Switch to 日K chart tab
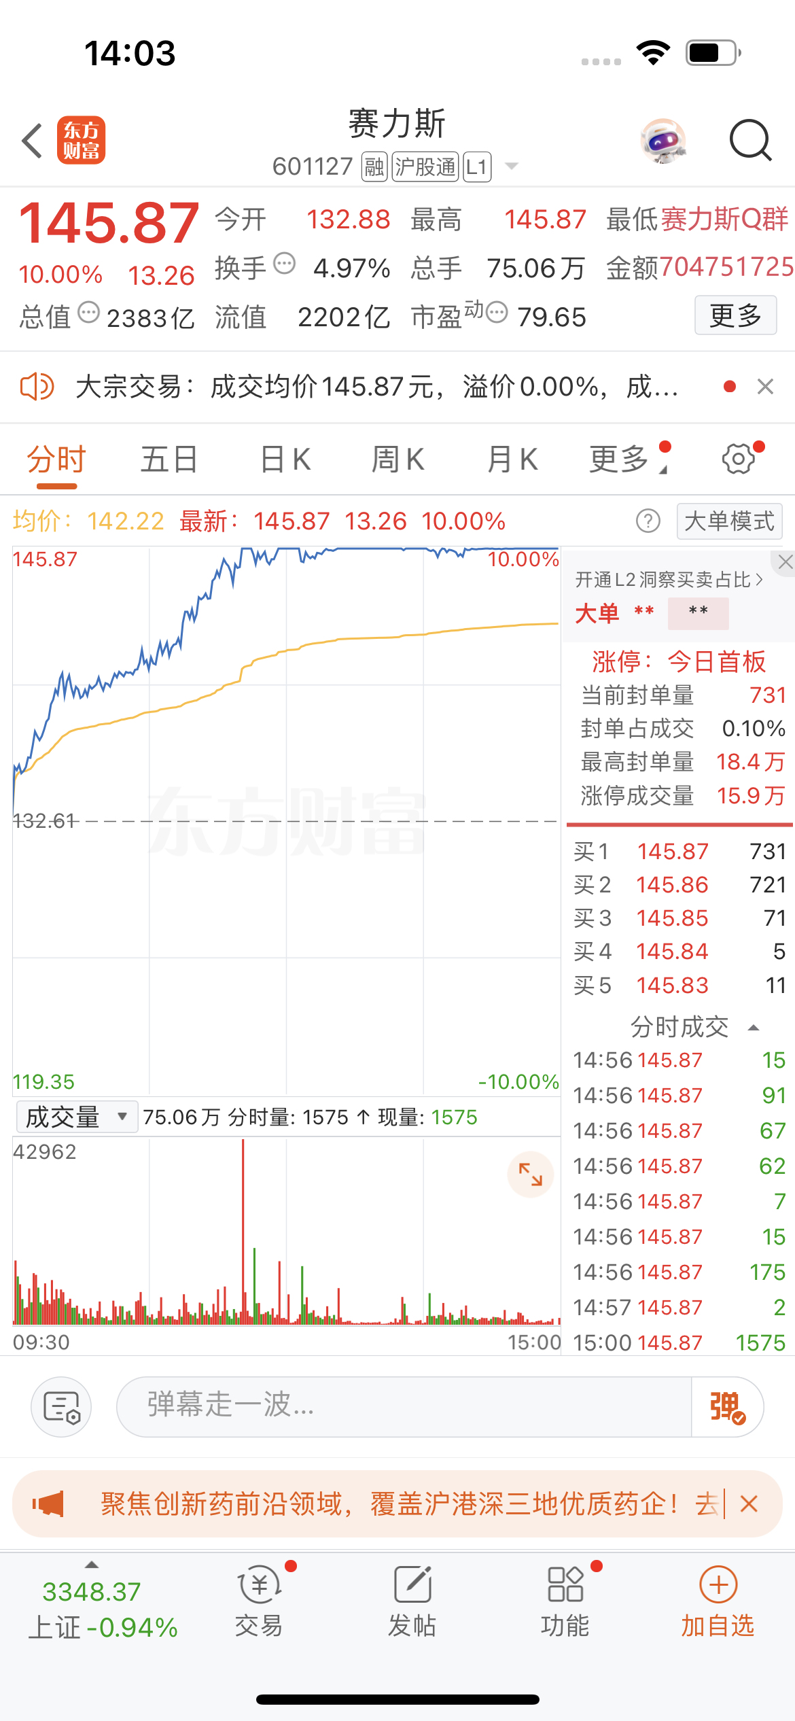This screenshot has height=1721, width=795. [285, 459]
